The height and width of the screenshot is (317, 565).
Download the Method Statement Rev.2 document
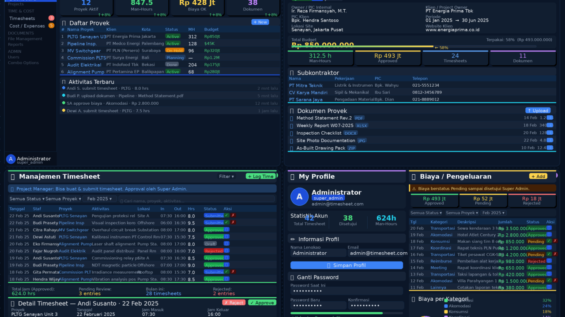(550, 118)
